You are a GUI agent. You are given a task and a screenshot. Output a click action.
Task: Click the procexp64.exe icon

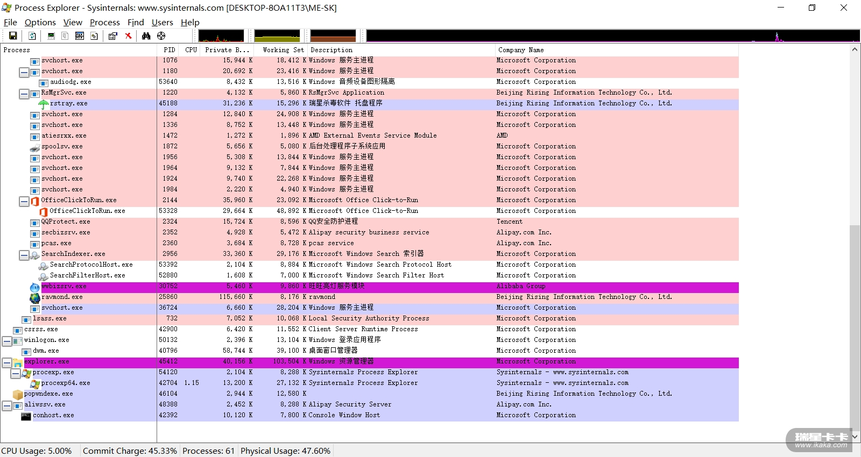click(x=35, y=383)
